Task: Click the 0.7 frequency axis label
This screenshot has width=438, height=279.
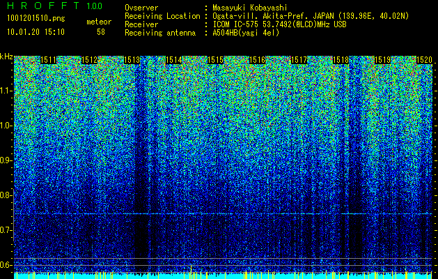Action: 6,230
